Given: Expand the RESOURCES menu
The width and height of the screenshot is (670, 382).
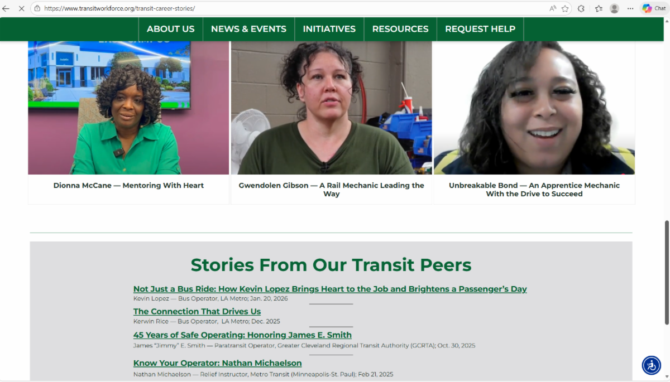Looking at the screenshot, I should [x=400, y=29].
